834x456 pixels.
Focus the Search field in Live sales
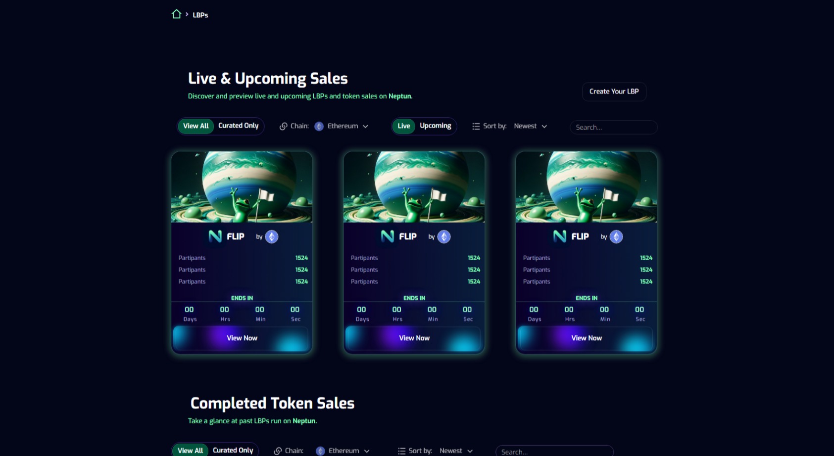click(614, 127)
